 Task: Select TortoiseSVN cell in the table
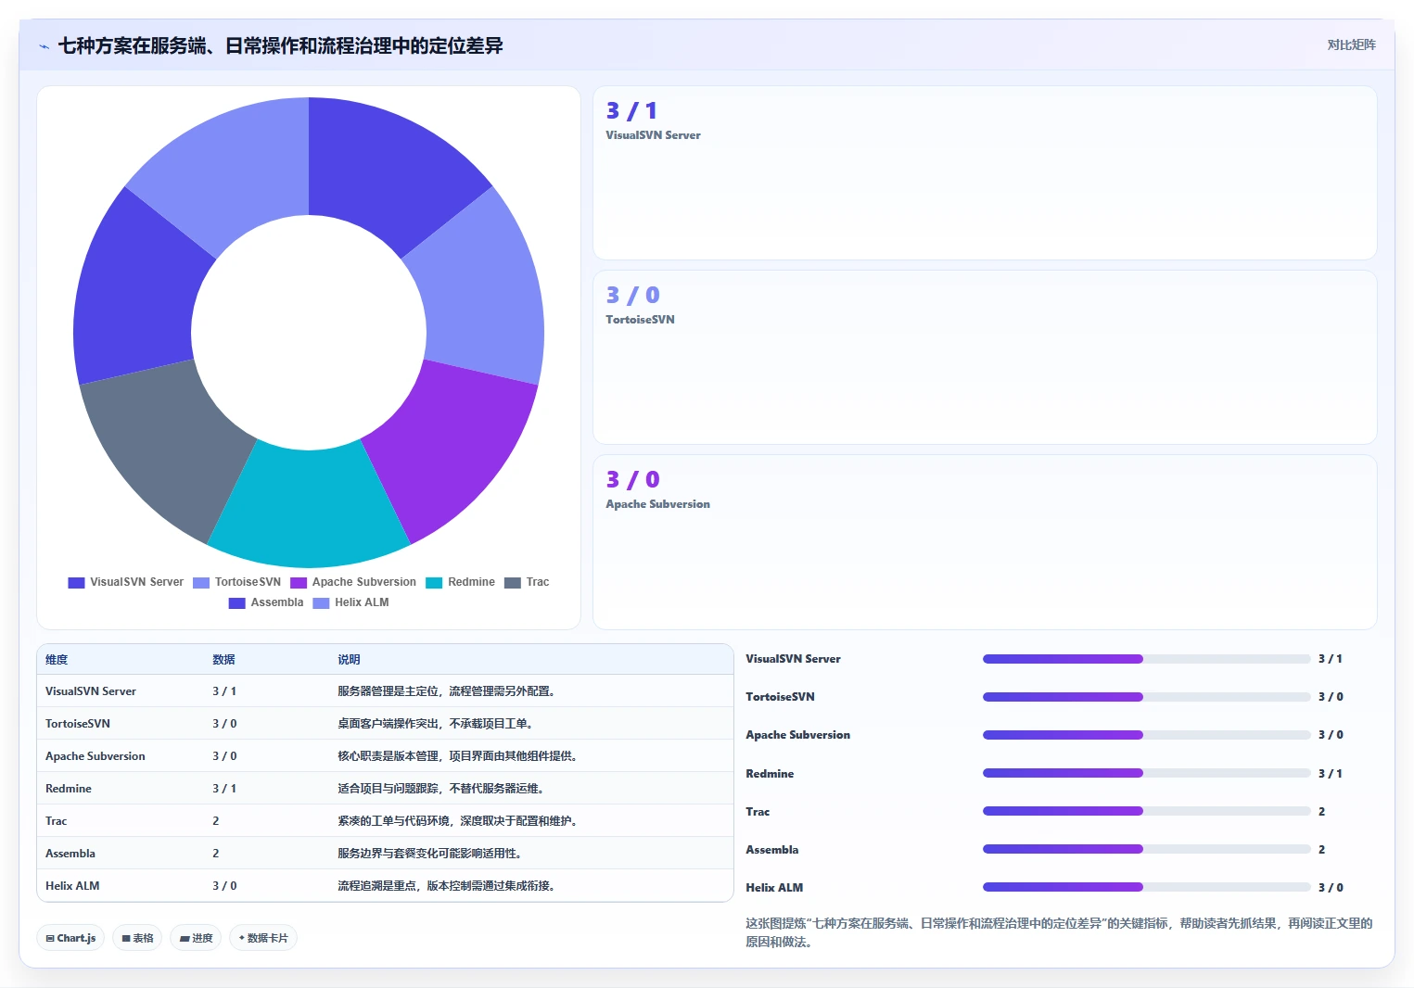click(x=78, y=724)
